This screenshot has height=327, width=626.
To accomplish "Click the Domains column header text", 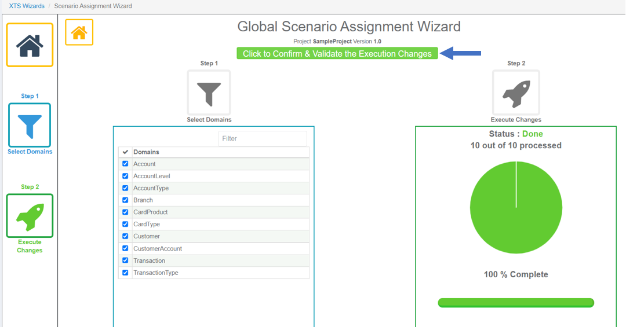I will point(146,152).
